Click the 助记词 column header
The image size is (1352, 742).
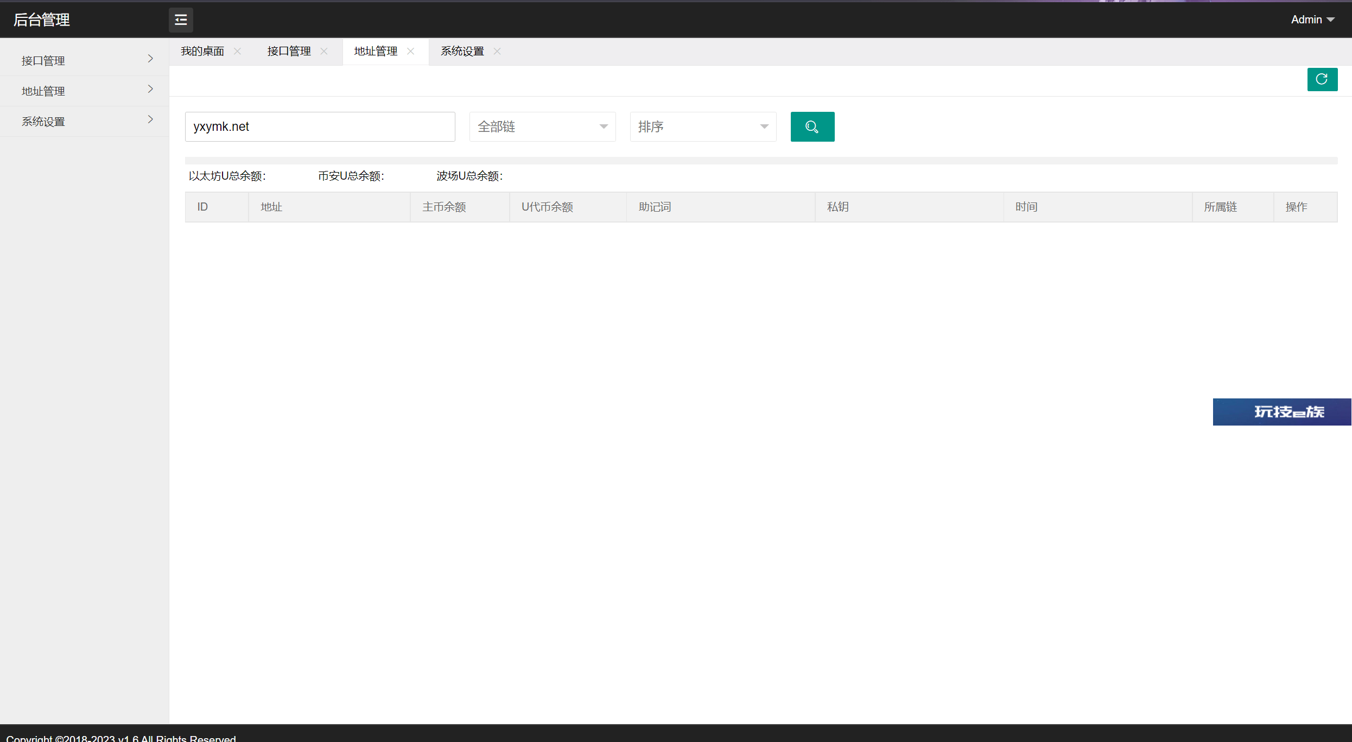pos(721,207)
